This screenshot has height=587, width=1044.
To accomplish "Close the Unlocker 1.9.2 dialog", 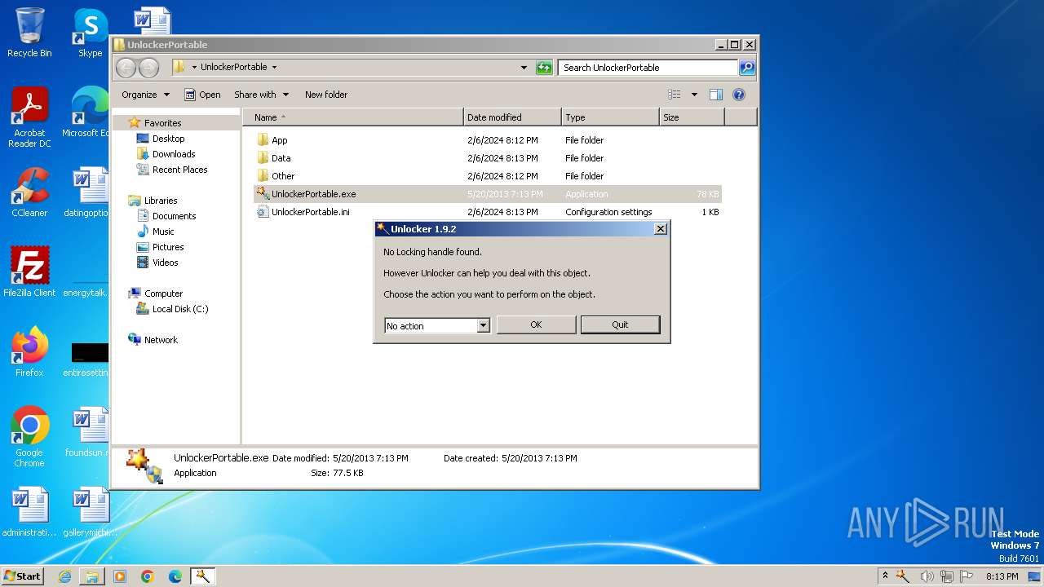I will coord(661,229).
